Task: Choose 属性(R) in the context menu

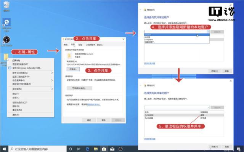Action: pyautogui.click(x=30, y=115)
